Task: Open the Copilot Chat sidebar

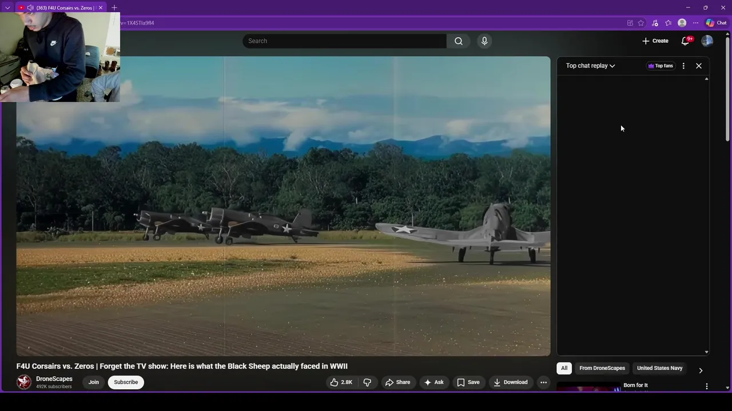Action: [x=716, y=23]
